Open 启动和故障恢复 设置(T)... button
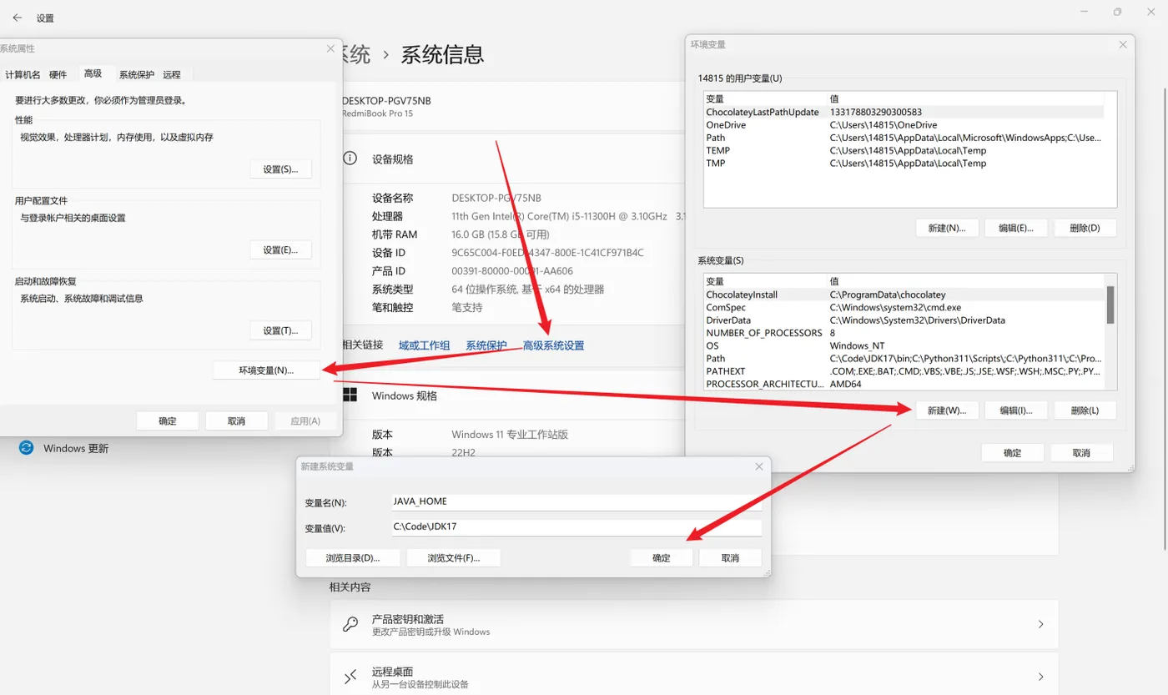This screenshot has width=1168, height=695. (x=280, y=330)
